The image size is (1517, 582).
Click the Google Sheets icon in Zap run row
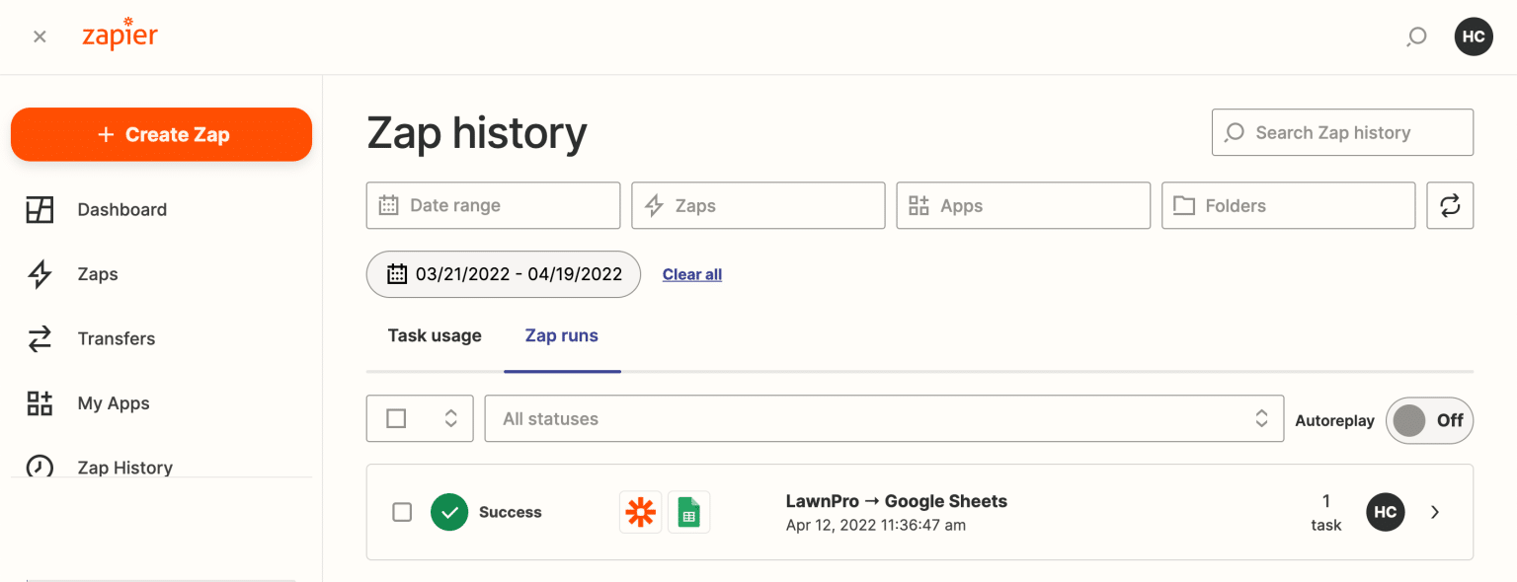(x=688, y=512)
